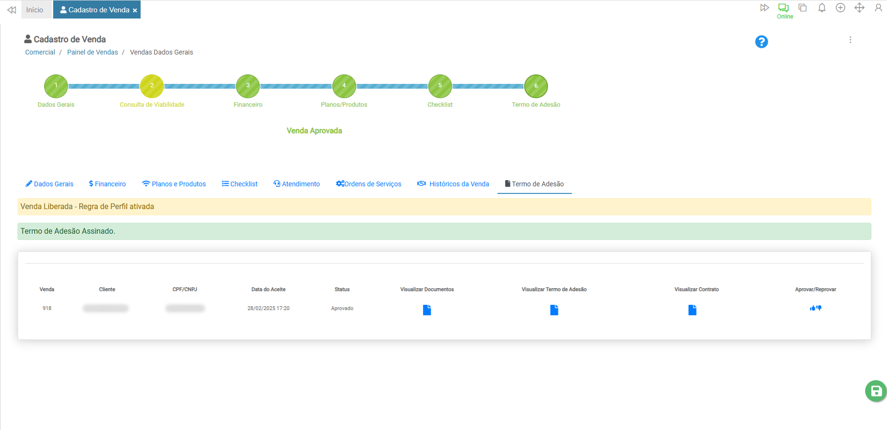Open the user profile icon

[x=878, y=8]
